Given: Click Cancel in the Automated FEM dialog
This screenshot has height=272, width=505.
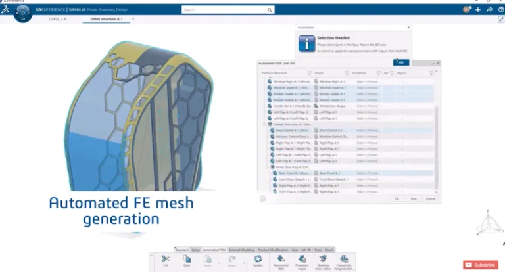Looking at the screenshot, I should point(431,198).
